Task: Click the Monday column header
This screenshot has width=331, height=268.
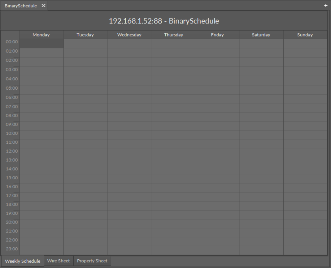Action: (41, 35)
